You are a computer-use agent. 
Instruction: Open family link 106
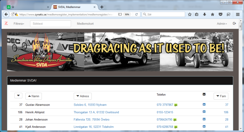(x=226, y=112)
